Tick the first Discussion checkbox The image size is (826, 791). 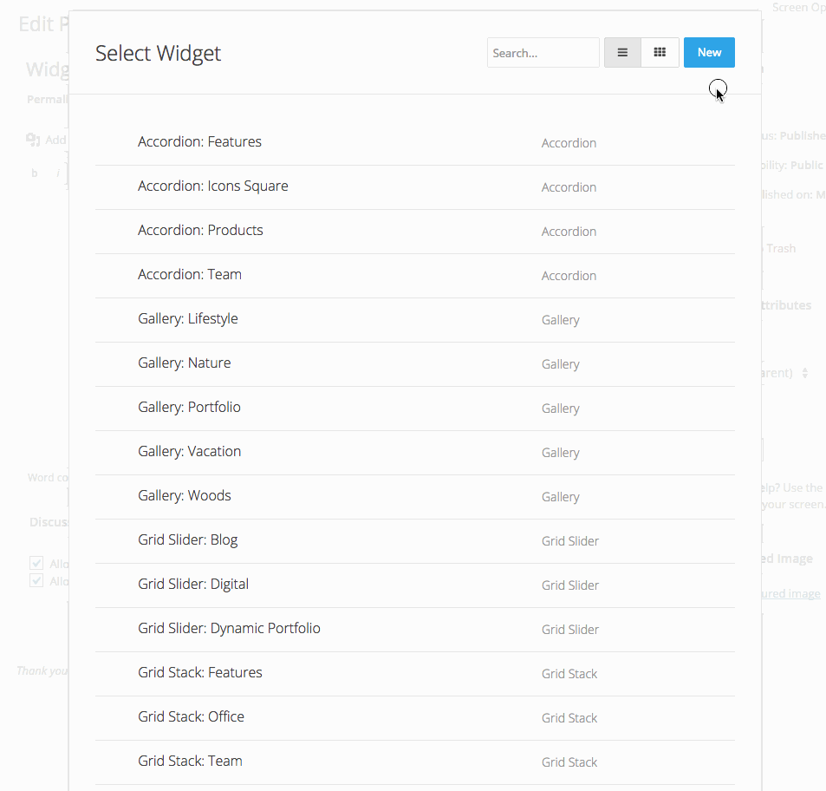point(36,563)
